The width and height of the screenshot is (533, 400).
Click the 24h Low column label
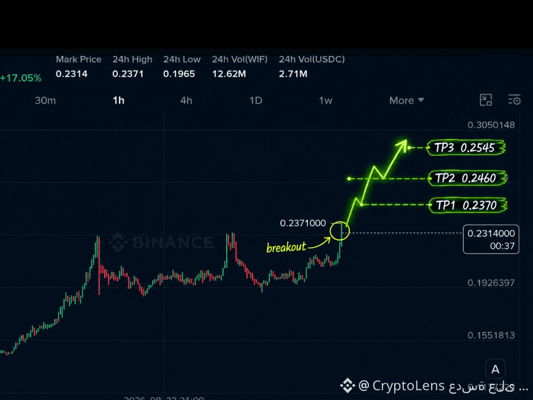coord(182,59)
